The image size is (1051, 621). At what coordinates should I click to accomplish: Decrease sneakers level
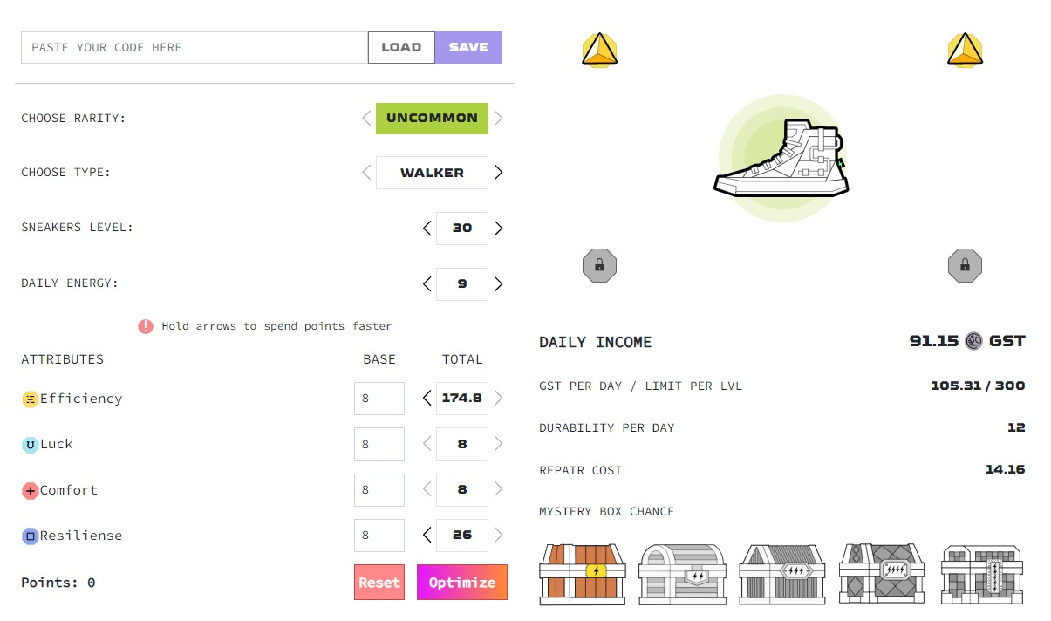coord(427,229)
